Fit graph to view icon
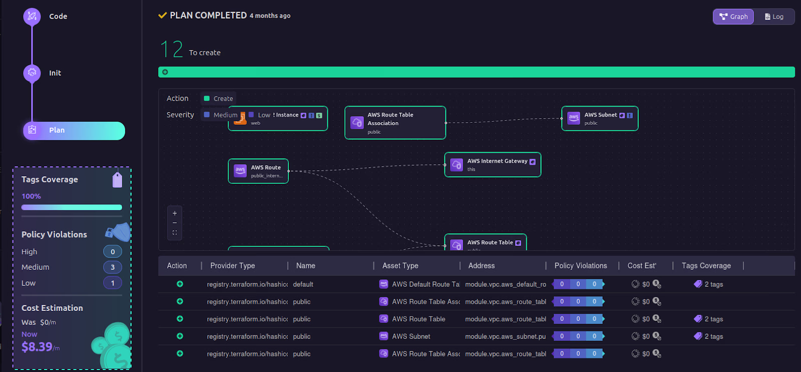The image size is (801, 372). [175, 232]
